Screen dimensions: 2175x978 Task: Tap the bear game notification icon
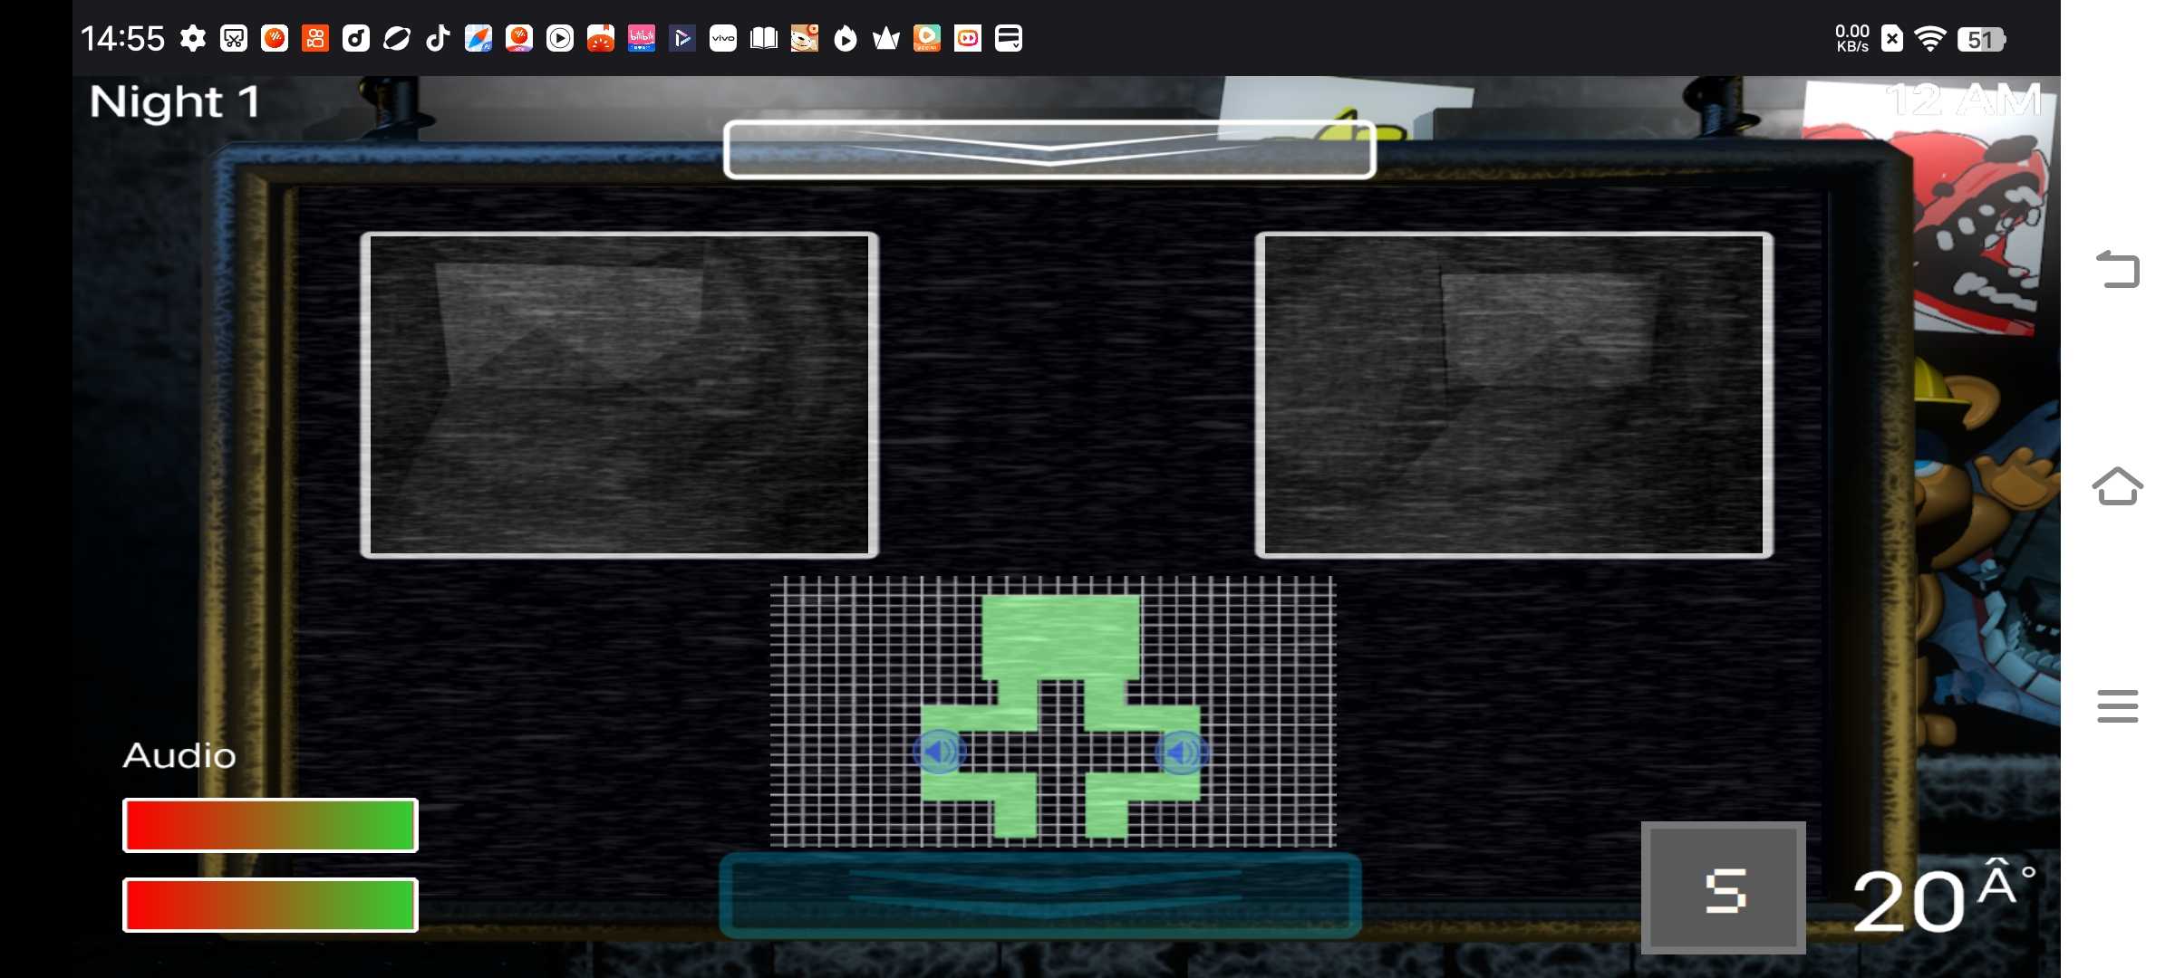805,38
